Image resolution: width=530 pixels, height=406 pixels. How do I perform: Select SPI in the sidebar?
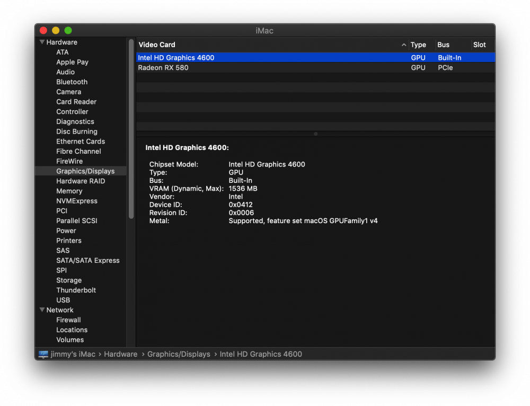pos(61,270)
